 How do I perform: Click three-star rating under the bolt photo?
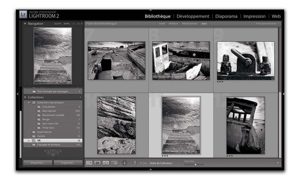tap(220, 82)
